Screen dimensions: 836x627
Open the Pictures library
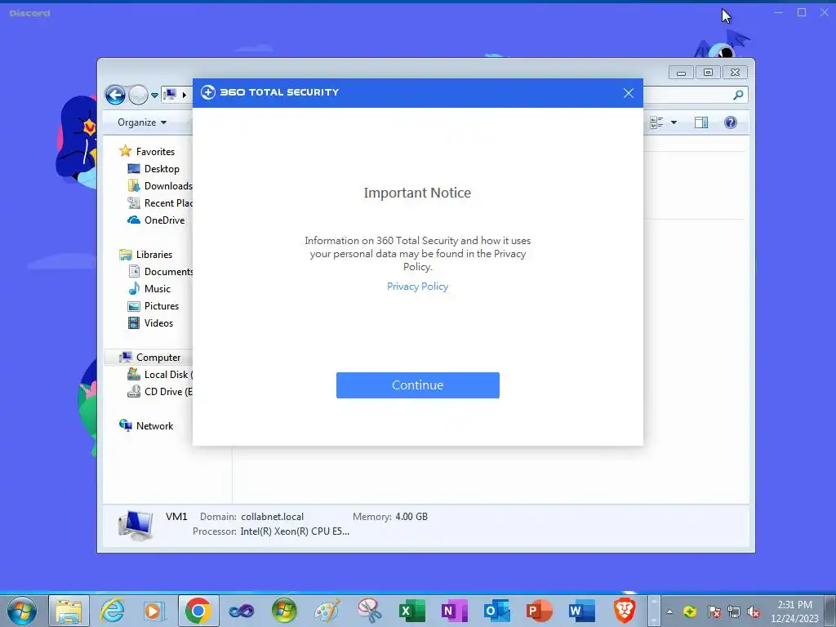tap(153, 305)
